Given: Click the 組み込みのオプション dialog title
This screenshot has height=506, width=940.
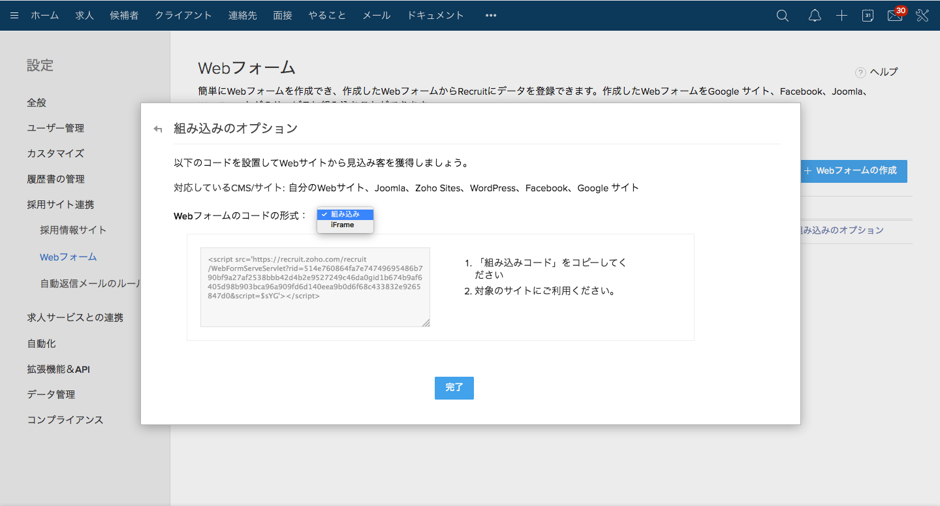Looking at the screenshot, I should pos(236,129).
